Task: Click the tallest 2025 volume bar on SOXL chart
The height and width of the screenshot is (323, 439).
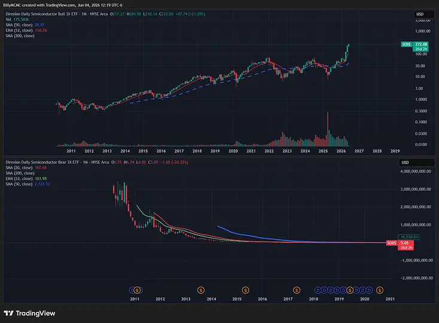Action: click(328, 129)
